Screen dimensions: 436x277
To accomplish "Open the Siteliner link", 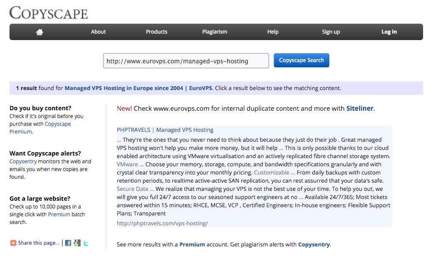I will [360, 108].
